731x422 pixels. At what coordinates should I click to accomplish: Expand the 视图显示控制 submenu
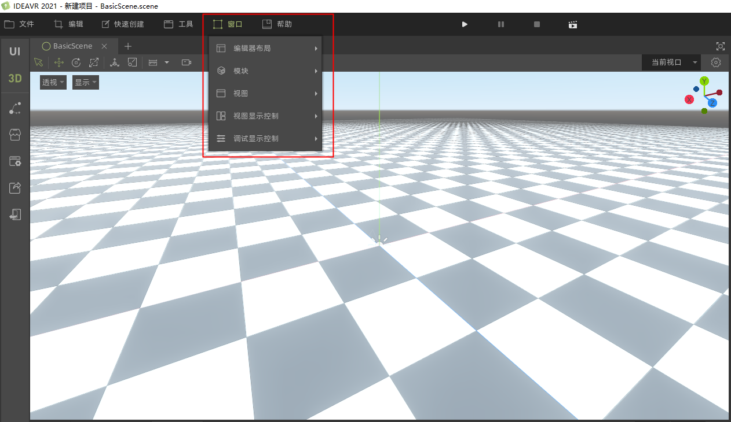pyautogui.click(x=265, y=116)
